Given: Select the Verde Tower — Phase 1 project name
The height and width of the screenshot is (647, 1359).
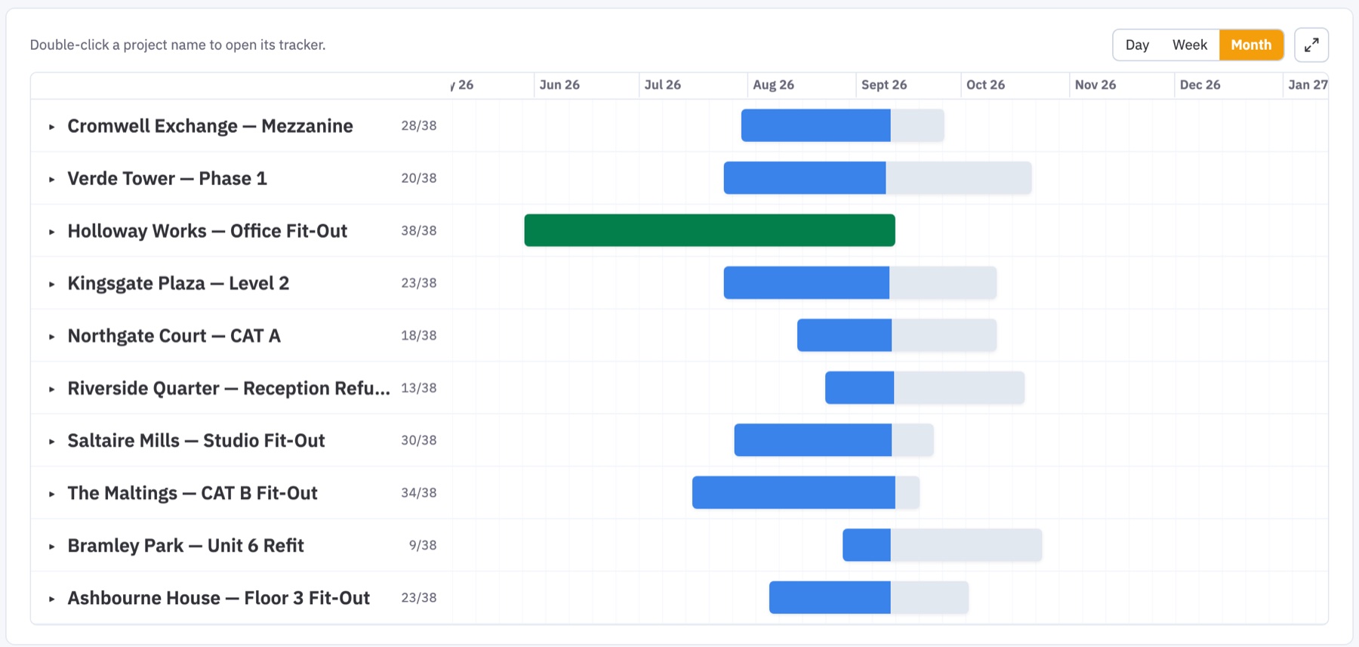Looking at the screenshot, I should 167,178.
